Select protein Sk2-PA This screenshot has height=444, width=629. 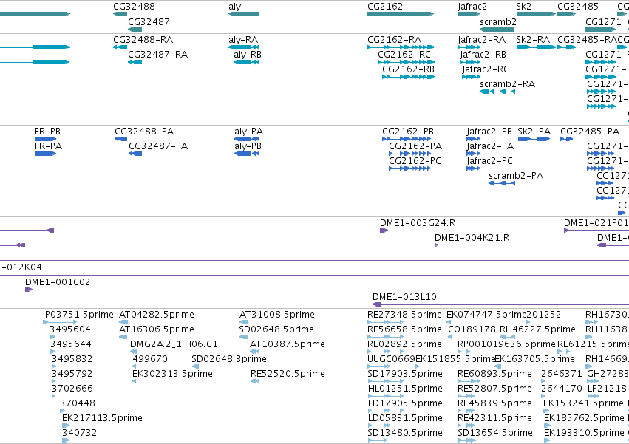tap(534, 132)
